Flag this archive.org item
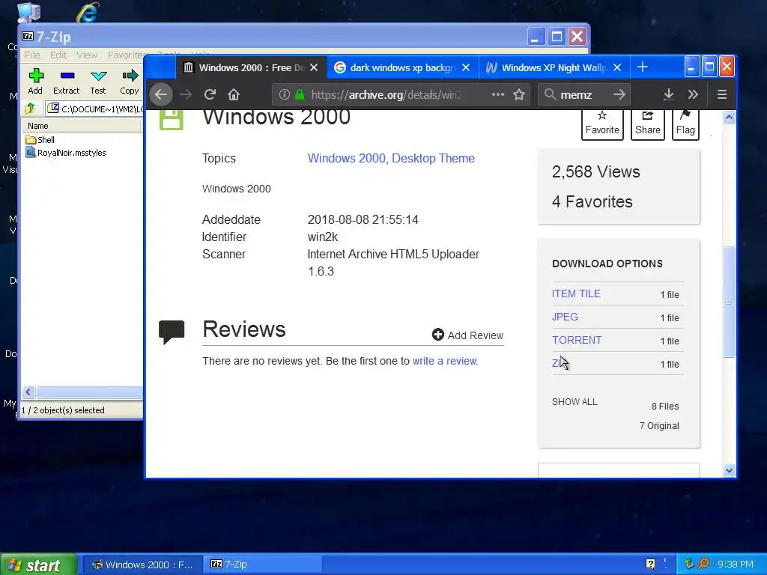 (x=685, y=124)
